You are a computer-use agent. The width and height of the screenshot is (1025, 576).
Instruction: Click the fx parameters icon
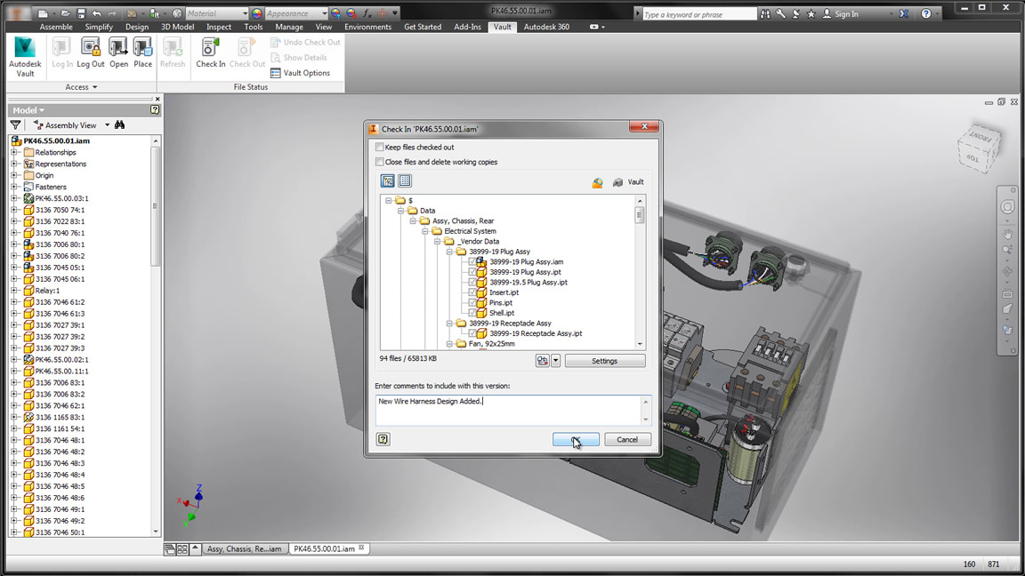click(367, 13)
